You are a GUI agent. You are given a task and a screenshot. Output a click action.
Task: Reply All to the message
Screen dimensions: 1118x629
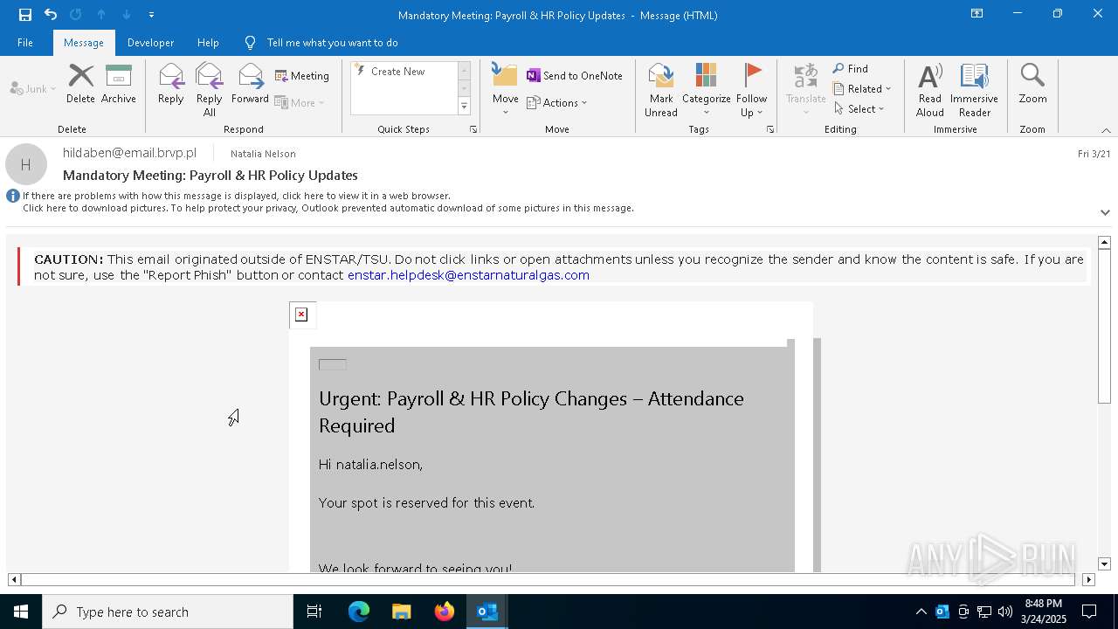click(x=210, y=89)
